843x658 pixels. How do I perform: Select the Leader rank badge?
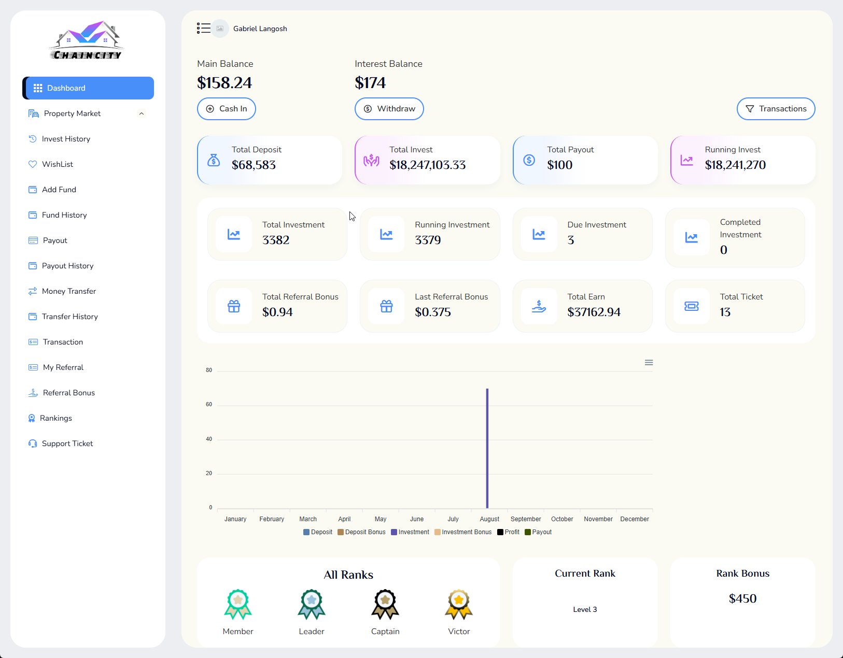312,605
